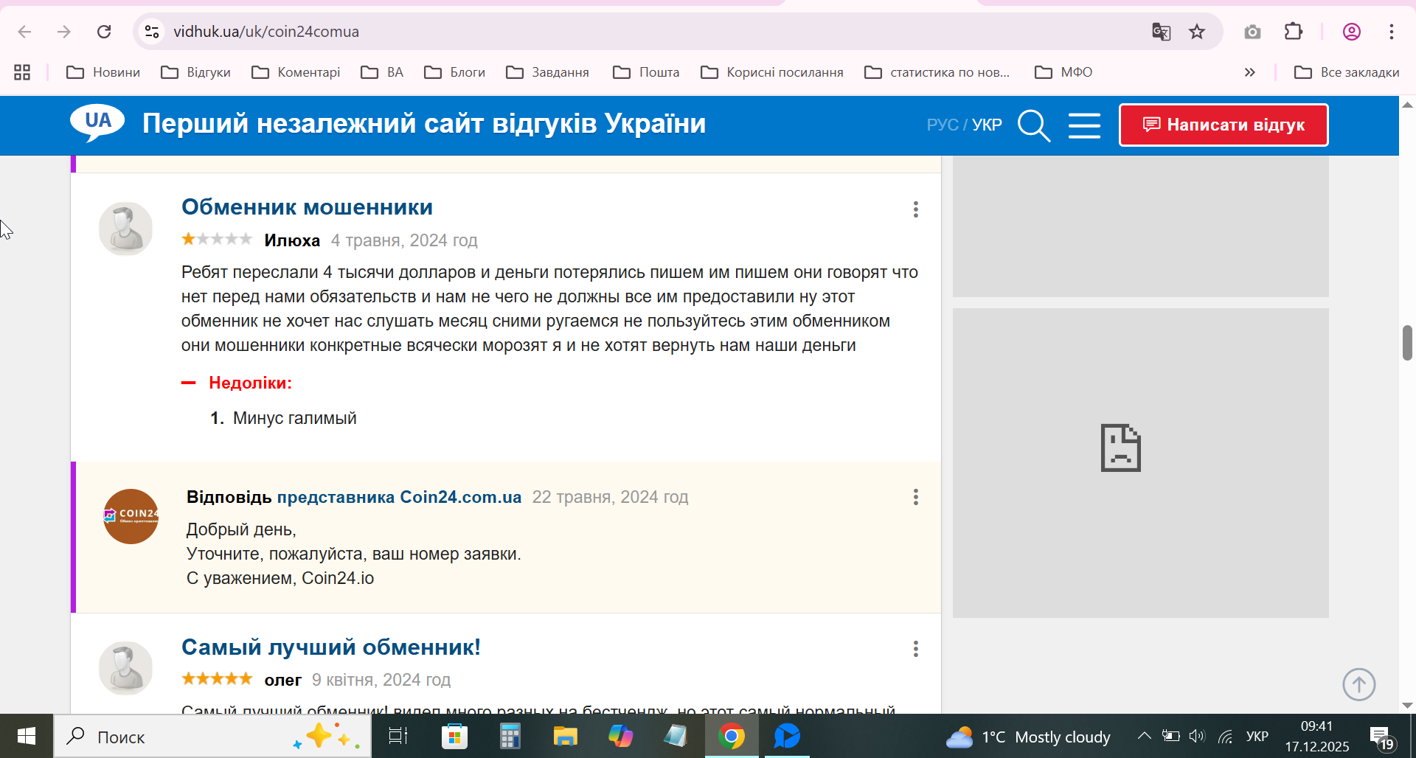Screen dimensions: 1416x758
Task: Open the Chrome profile avatar
Action: click(1352, 32)
